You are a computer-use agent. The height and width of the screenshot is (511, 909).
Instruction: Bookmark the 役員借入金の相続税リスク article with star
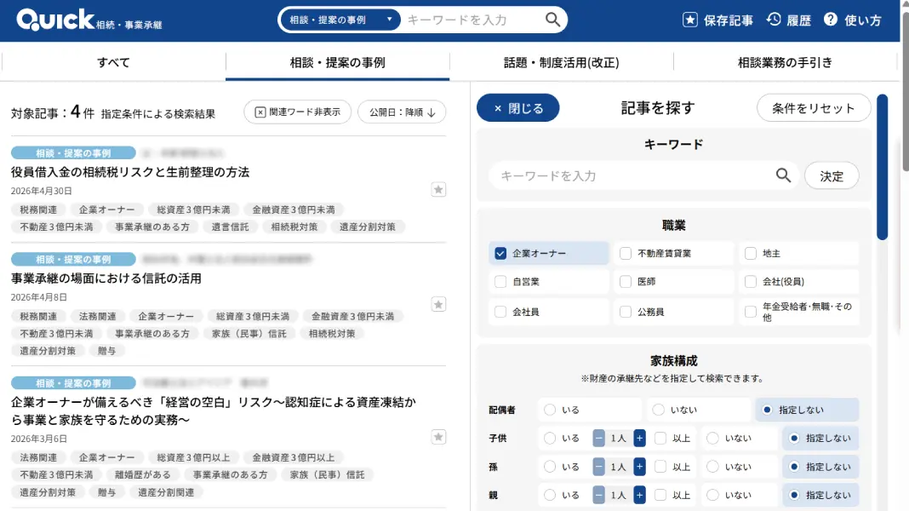pos(438,190)
